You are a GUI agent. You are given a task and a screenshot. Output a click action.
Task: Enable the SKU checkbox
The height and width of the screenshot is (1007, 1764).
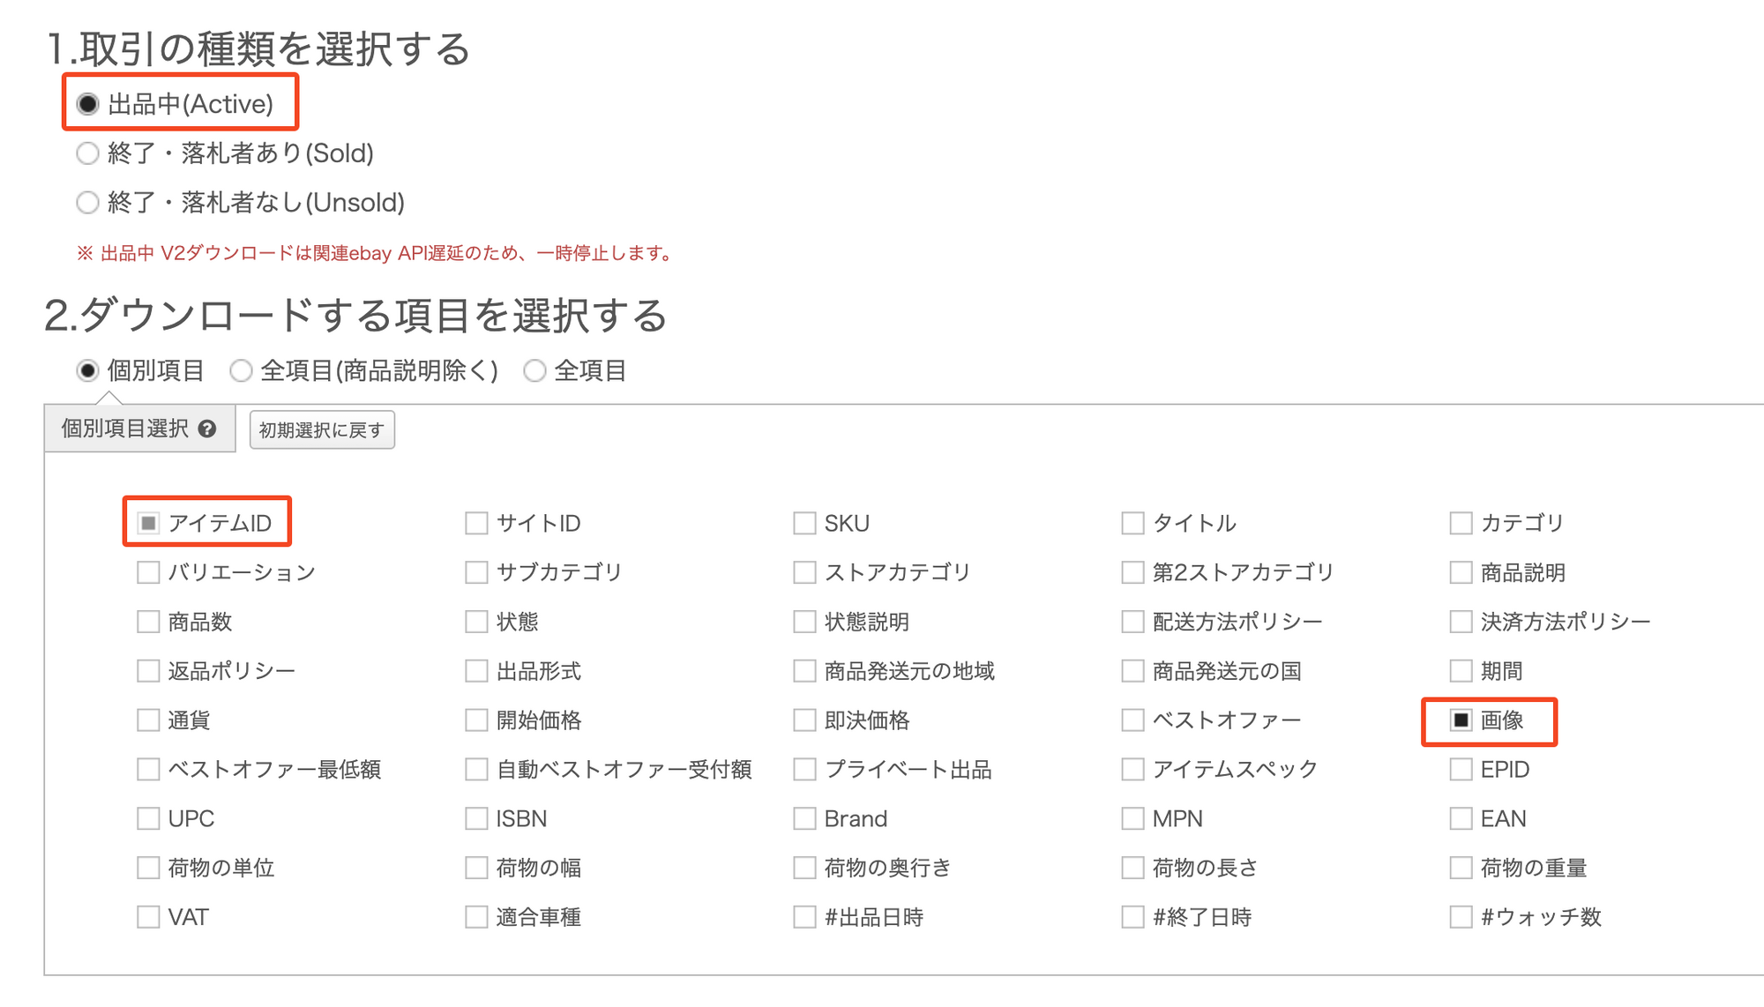click(804, 524)
